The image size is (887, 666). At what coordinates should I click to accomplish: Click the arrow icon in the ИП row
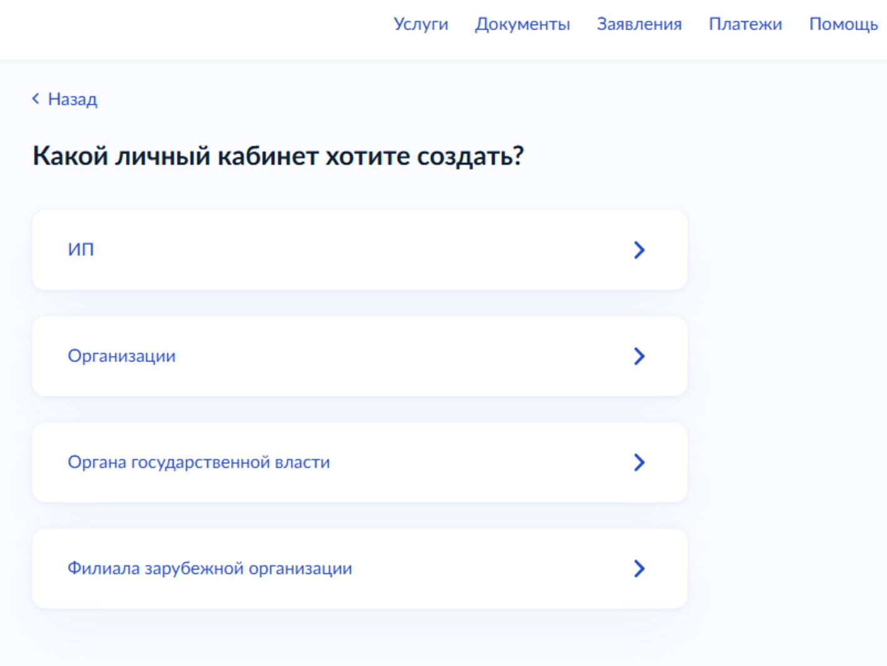coord(639,250)
